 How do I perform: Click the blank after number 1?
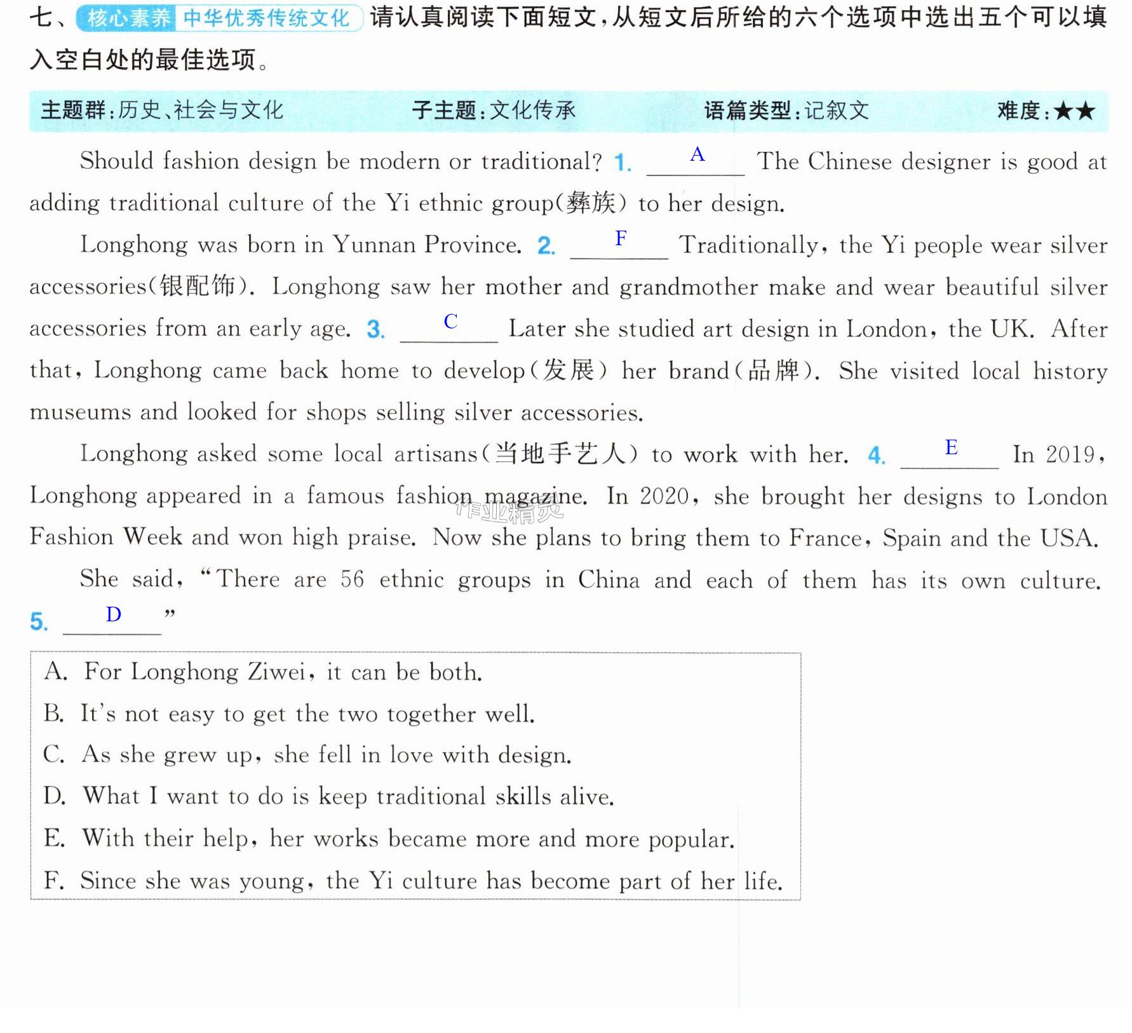coord(695,163)
